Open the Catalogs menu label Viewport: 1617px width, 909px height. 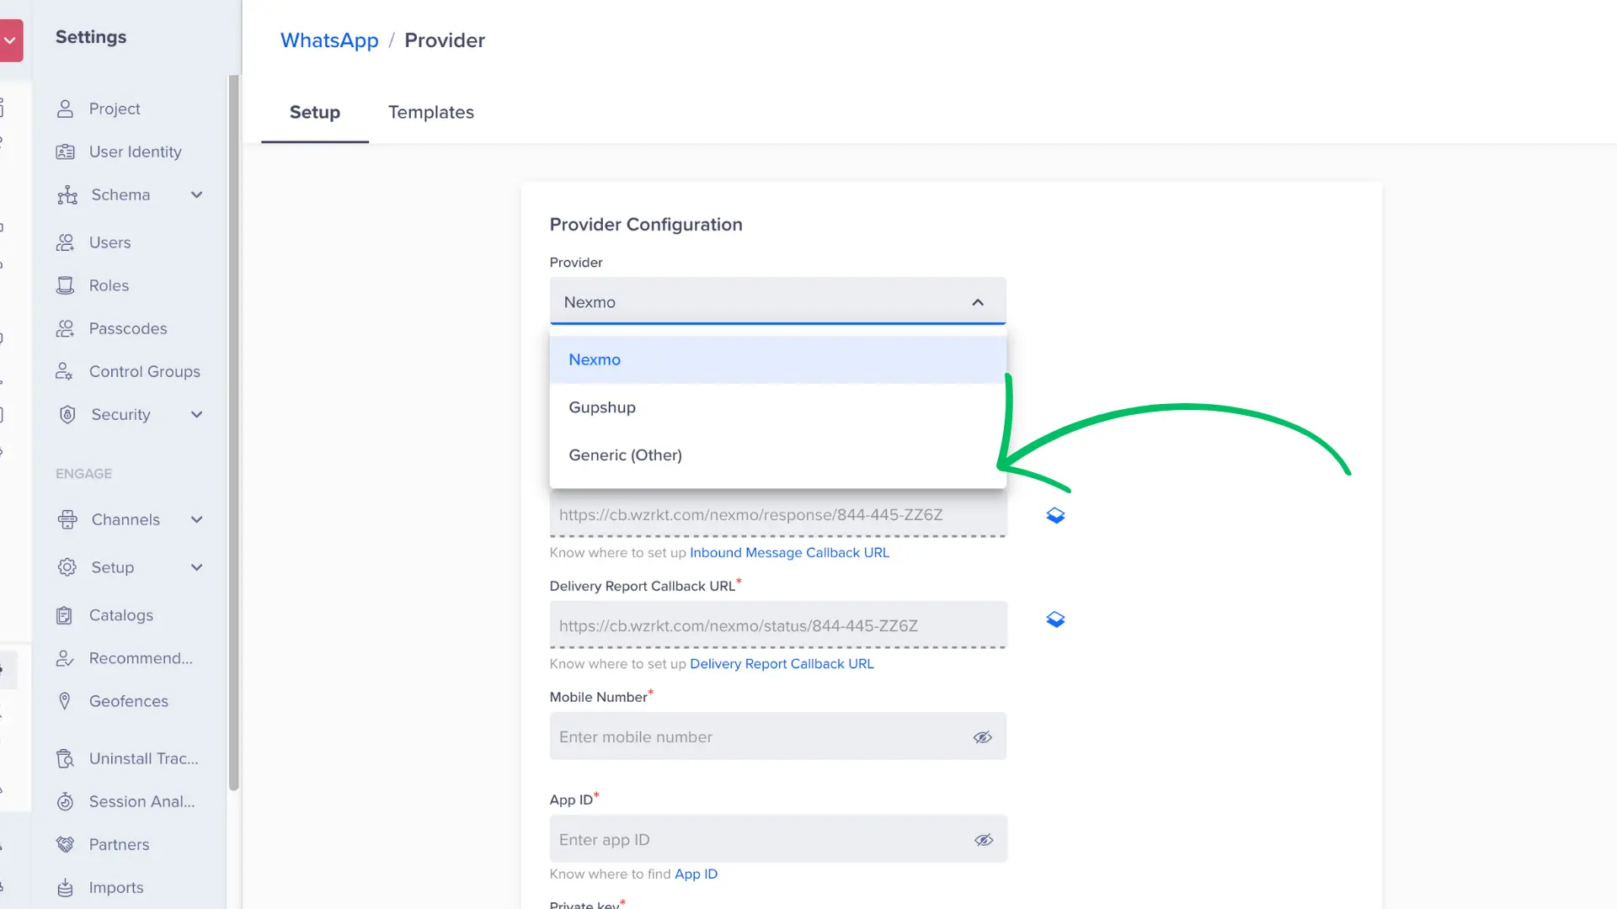(121, 615)
